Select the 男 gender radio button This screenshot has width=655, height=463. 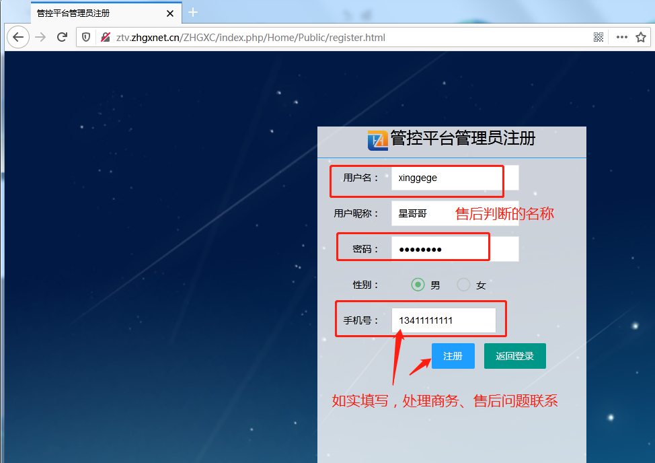pyautogui.click(x=418, y=285)
